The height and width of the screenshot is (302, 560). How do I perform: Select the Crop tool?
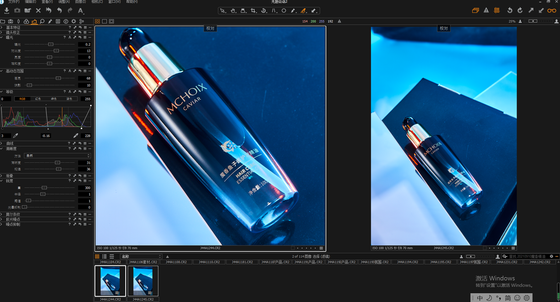pyautogui.click(x=253, y=11)
